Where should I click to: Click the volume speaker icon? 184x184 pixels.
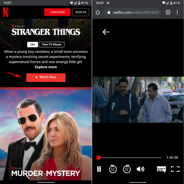[x=141, y=169]
